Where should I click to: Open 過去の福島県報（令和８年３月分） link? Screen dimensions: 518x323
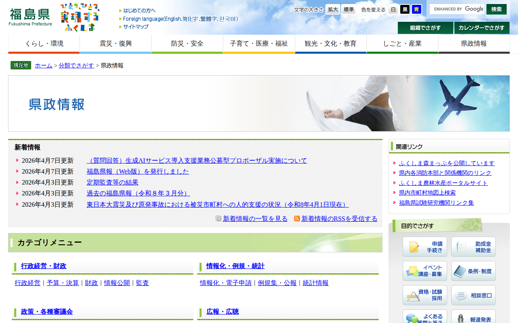tap(138, 193)
